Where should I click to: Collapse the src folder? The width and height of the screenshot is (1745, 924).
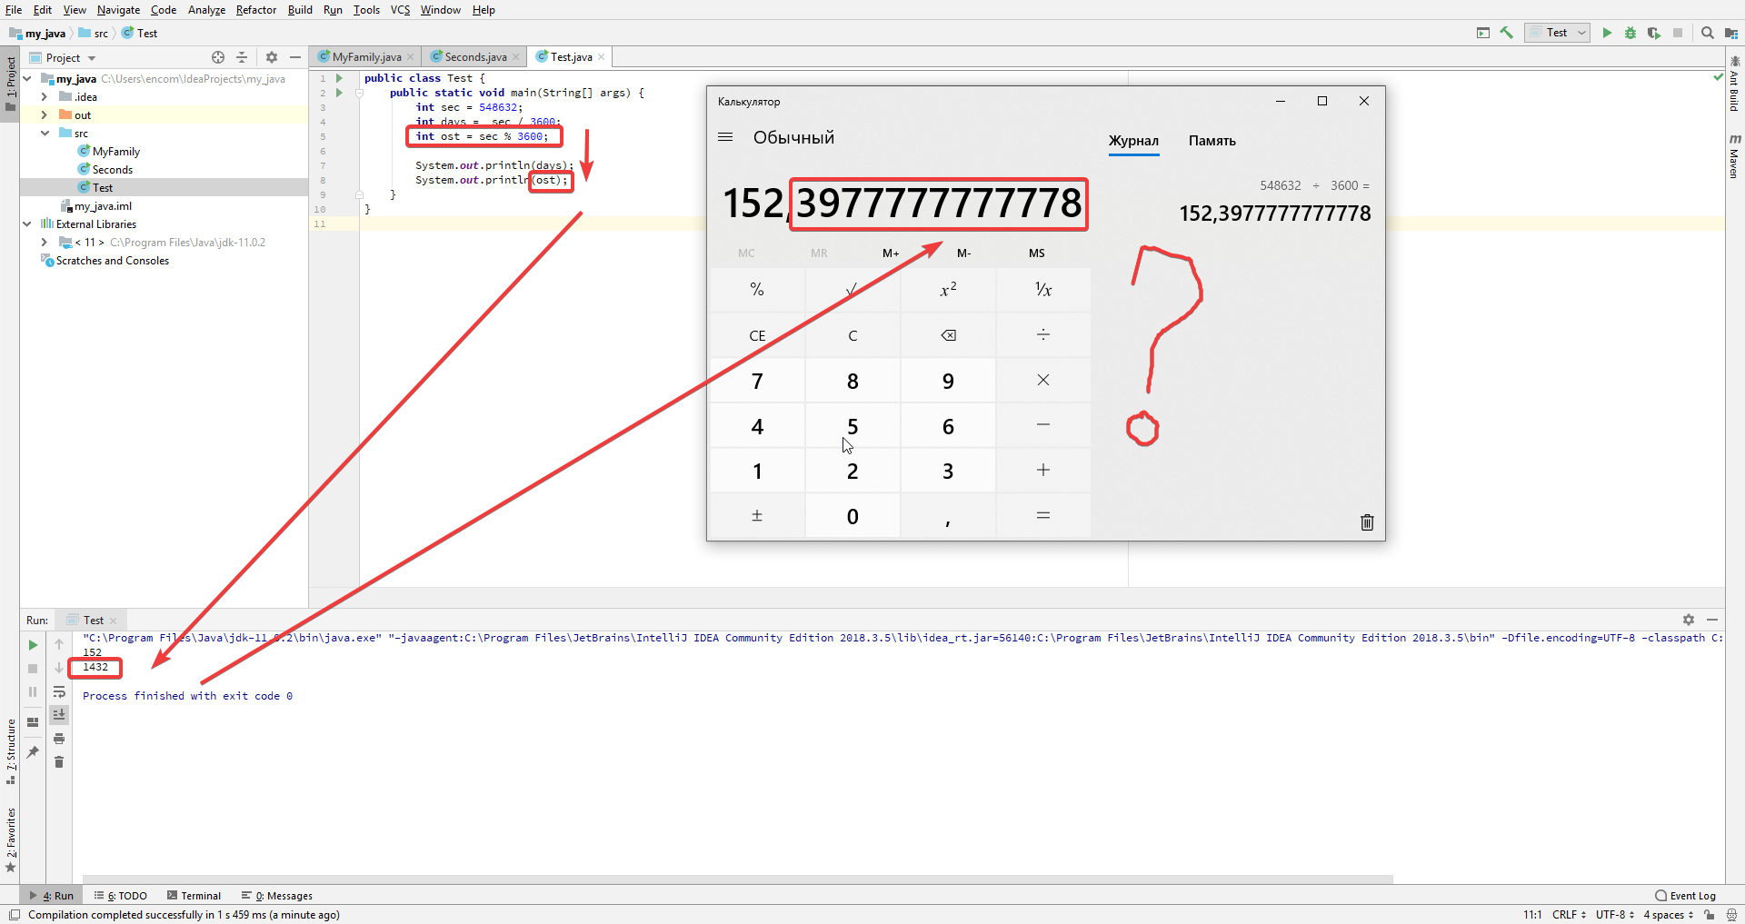pos(45,134)
